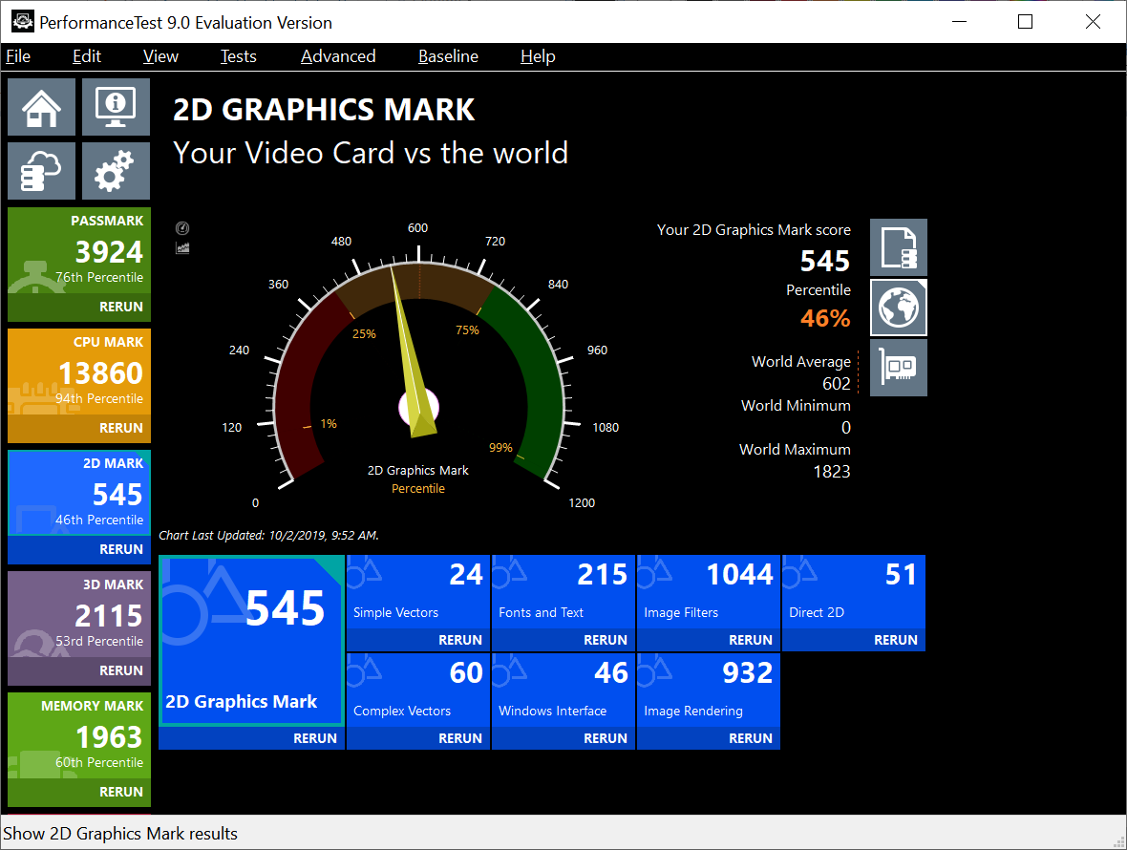Open the Tests menu

(x=238, y=56)
